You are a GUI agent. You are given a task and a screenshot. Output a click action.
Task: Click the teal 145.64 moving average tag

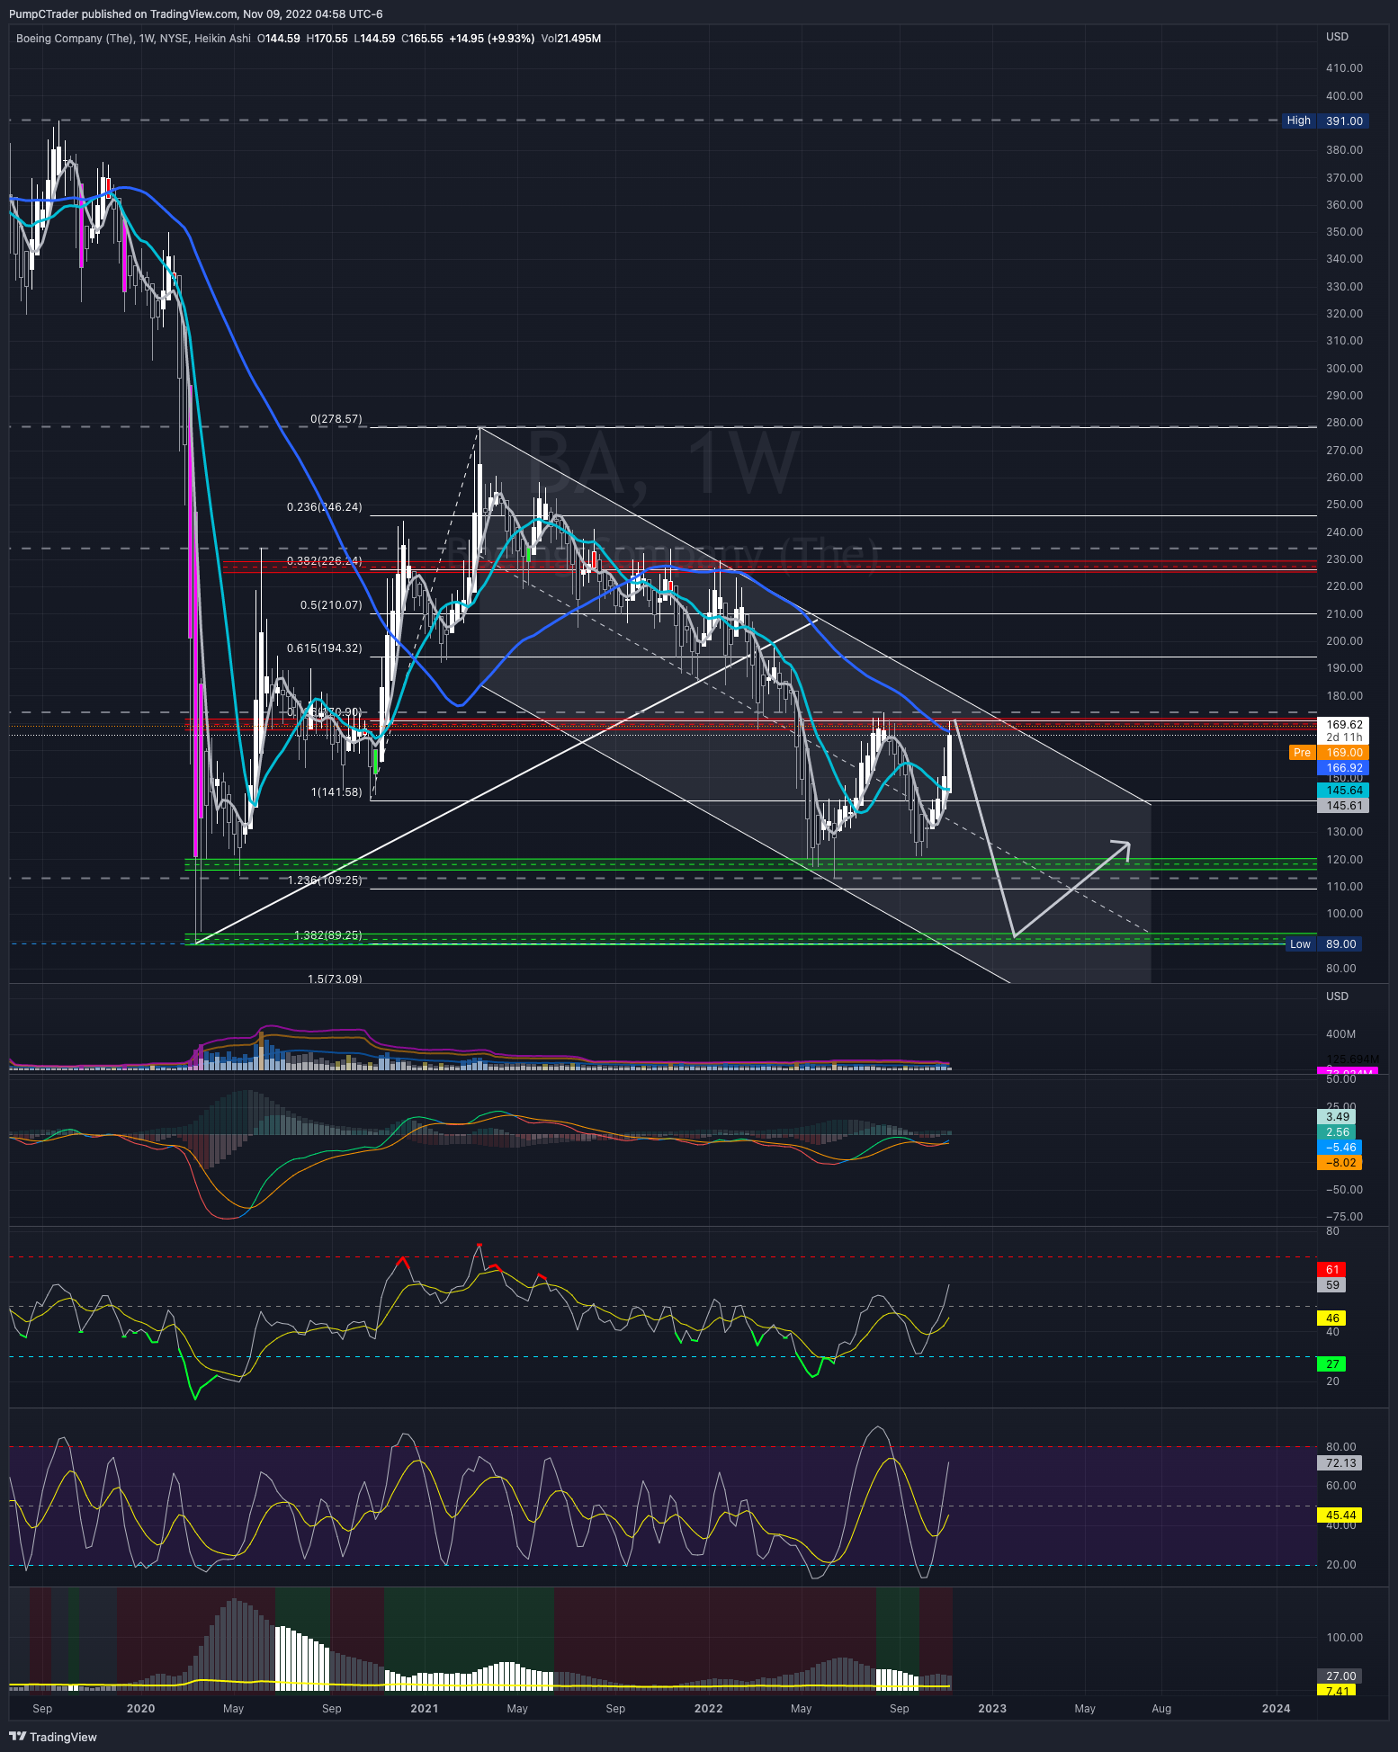pos(1343,790)
